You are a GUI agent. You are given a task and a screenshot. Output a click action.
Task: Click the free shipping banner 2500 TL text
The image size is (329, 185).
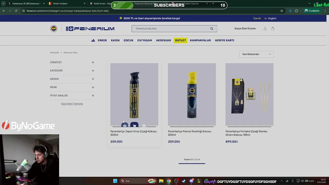tap(152, 18)
